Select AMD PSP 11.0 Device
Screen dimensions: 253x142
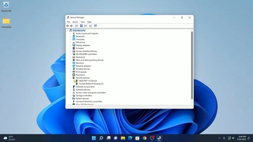click(88, 81)
